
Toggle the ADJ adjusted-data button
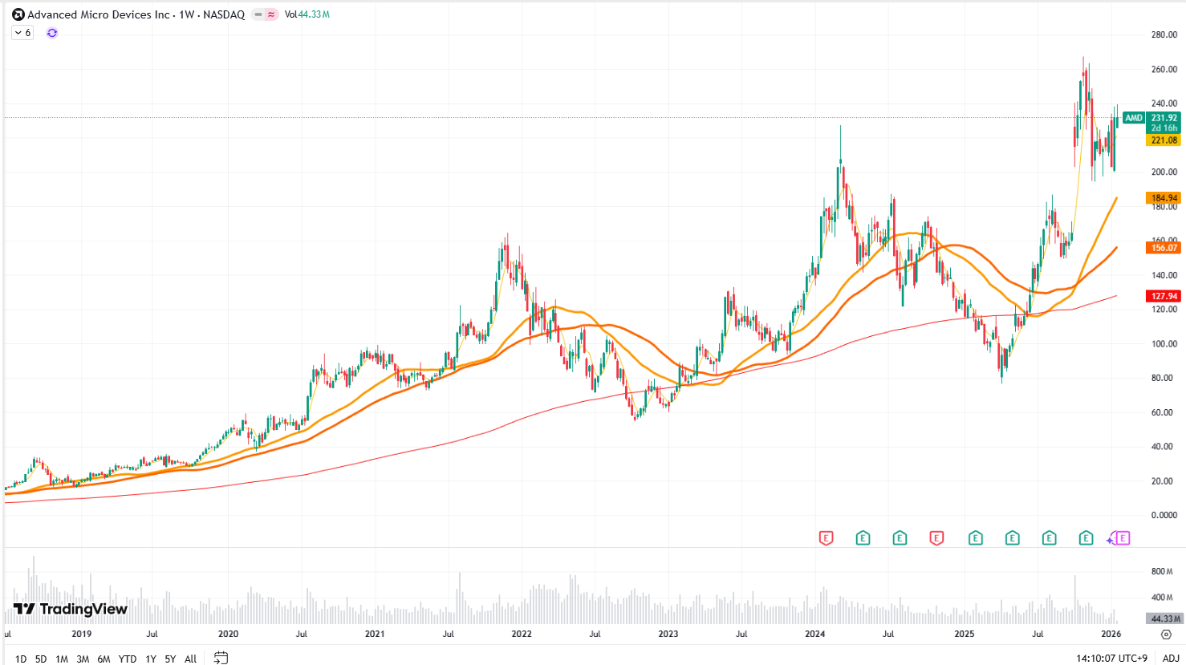pyautogui.click(x=1171, y=659)
